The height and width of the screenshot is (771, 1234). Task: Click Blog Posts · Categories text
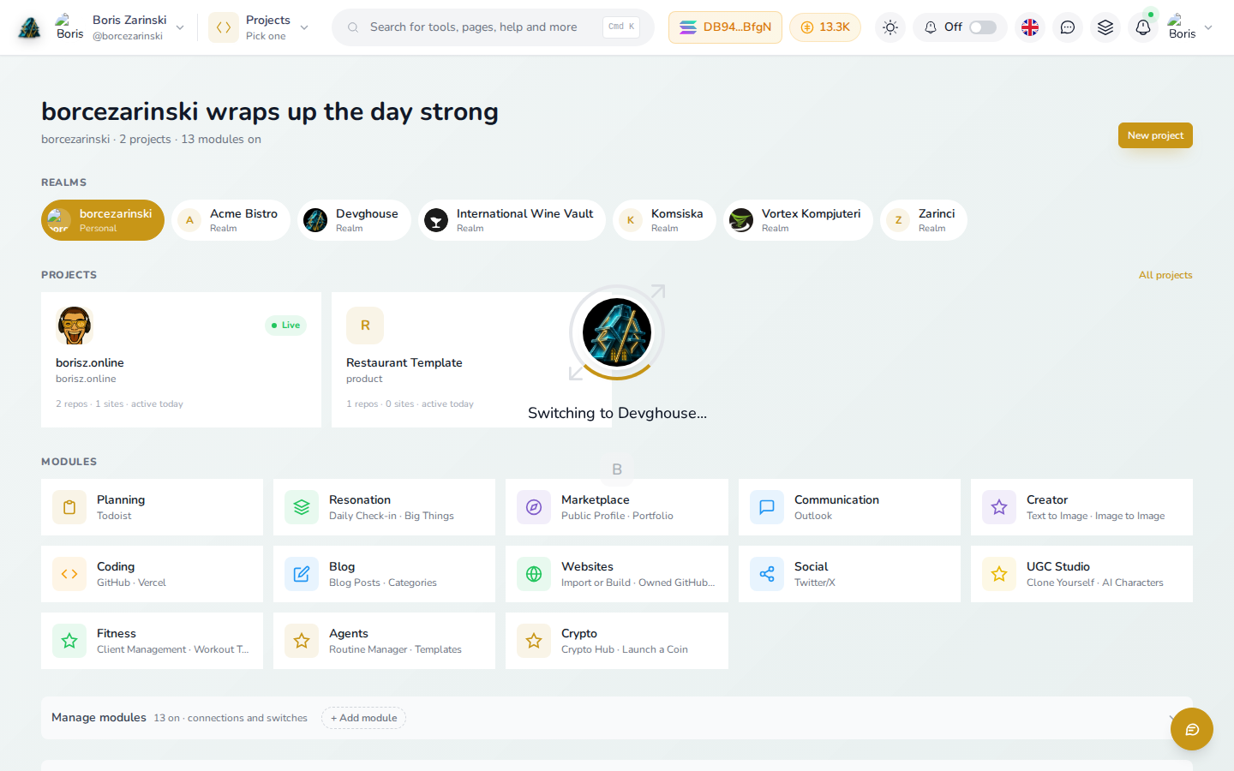point(383,583)
